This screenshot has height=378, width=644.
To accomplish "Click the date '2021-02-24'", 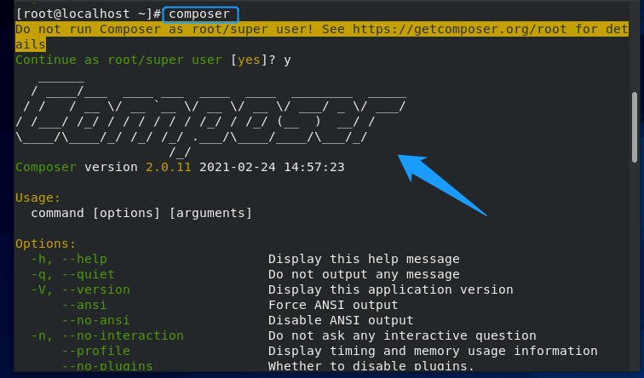I will coord(238,168).
